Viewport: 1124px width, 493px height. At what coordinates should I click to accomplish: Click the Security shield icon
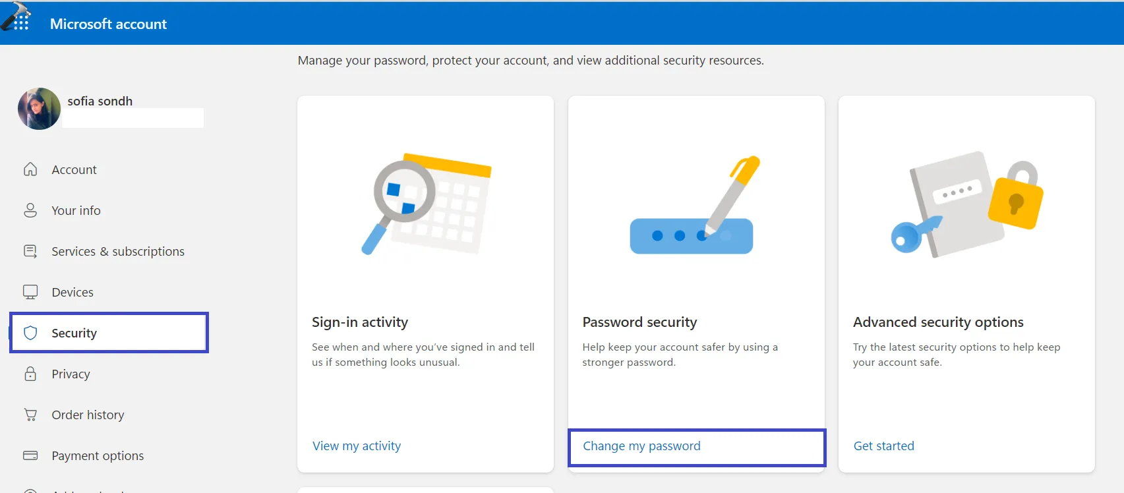click(x=30, y=333)
